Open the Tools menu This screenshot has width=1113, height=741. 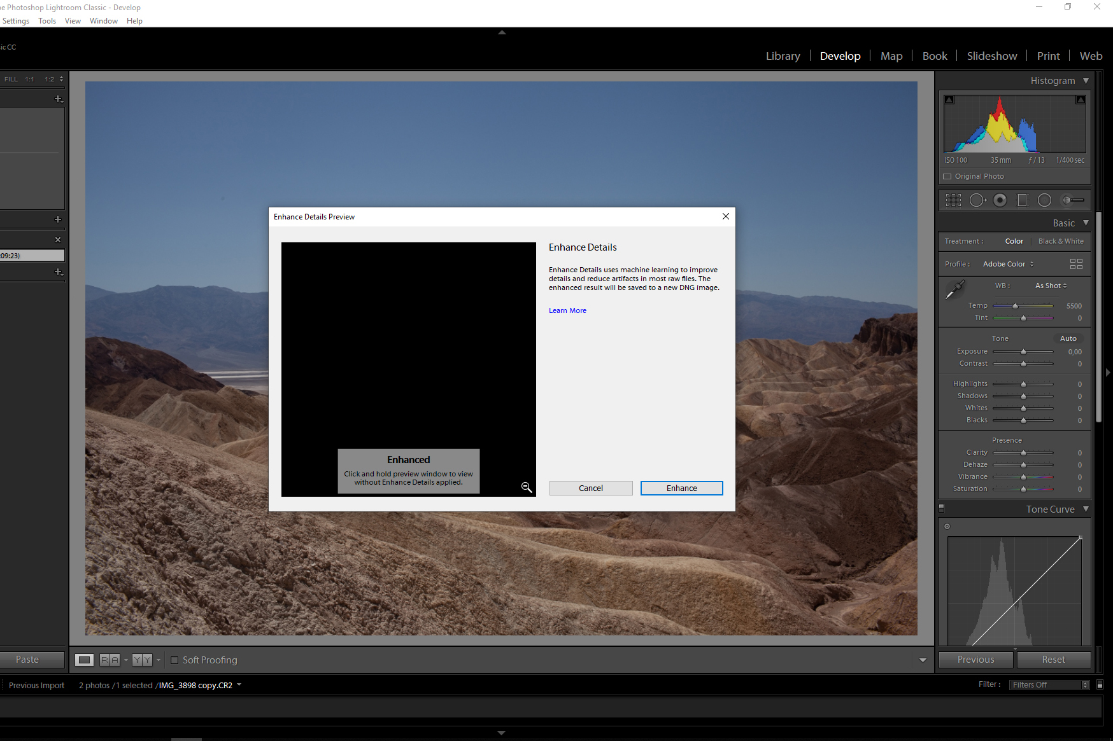46,20
